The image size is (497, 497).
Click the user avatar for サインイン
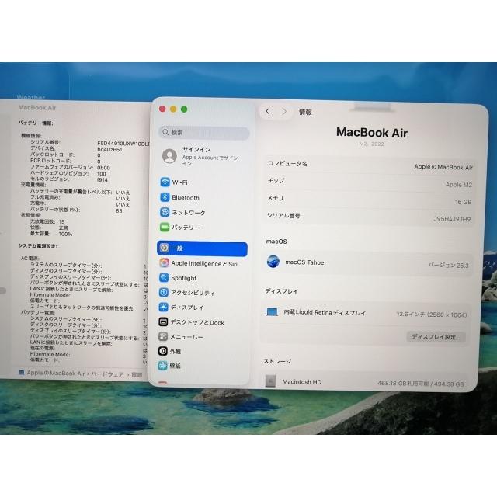pos(169,156)
